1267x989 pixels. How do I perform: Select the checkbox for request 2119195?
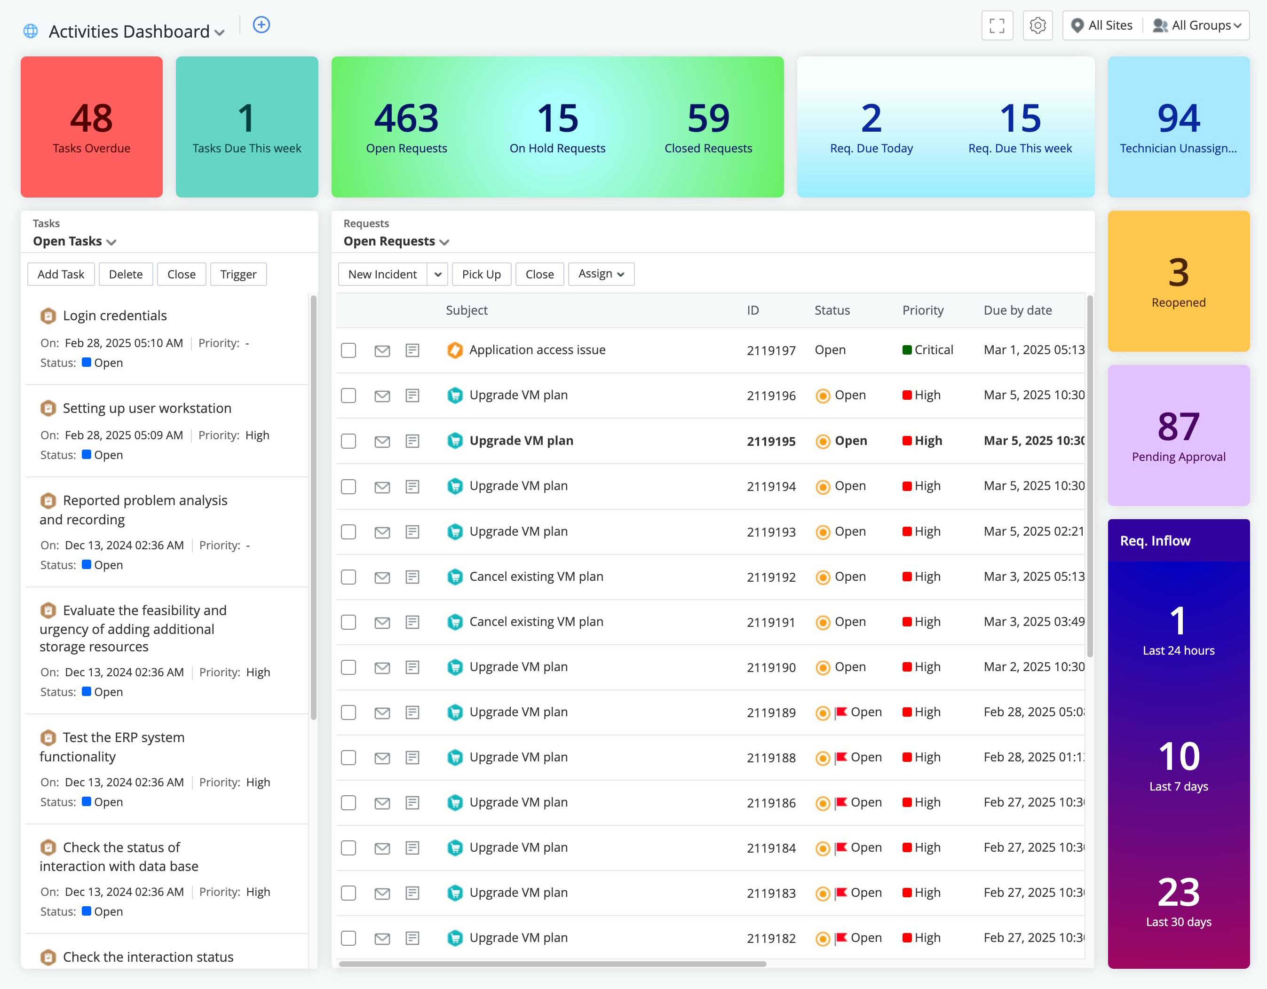pyautogui.click(x=348, y=441)
